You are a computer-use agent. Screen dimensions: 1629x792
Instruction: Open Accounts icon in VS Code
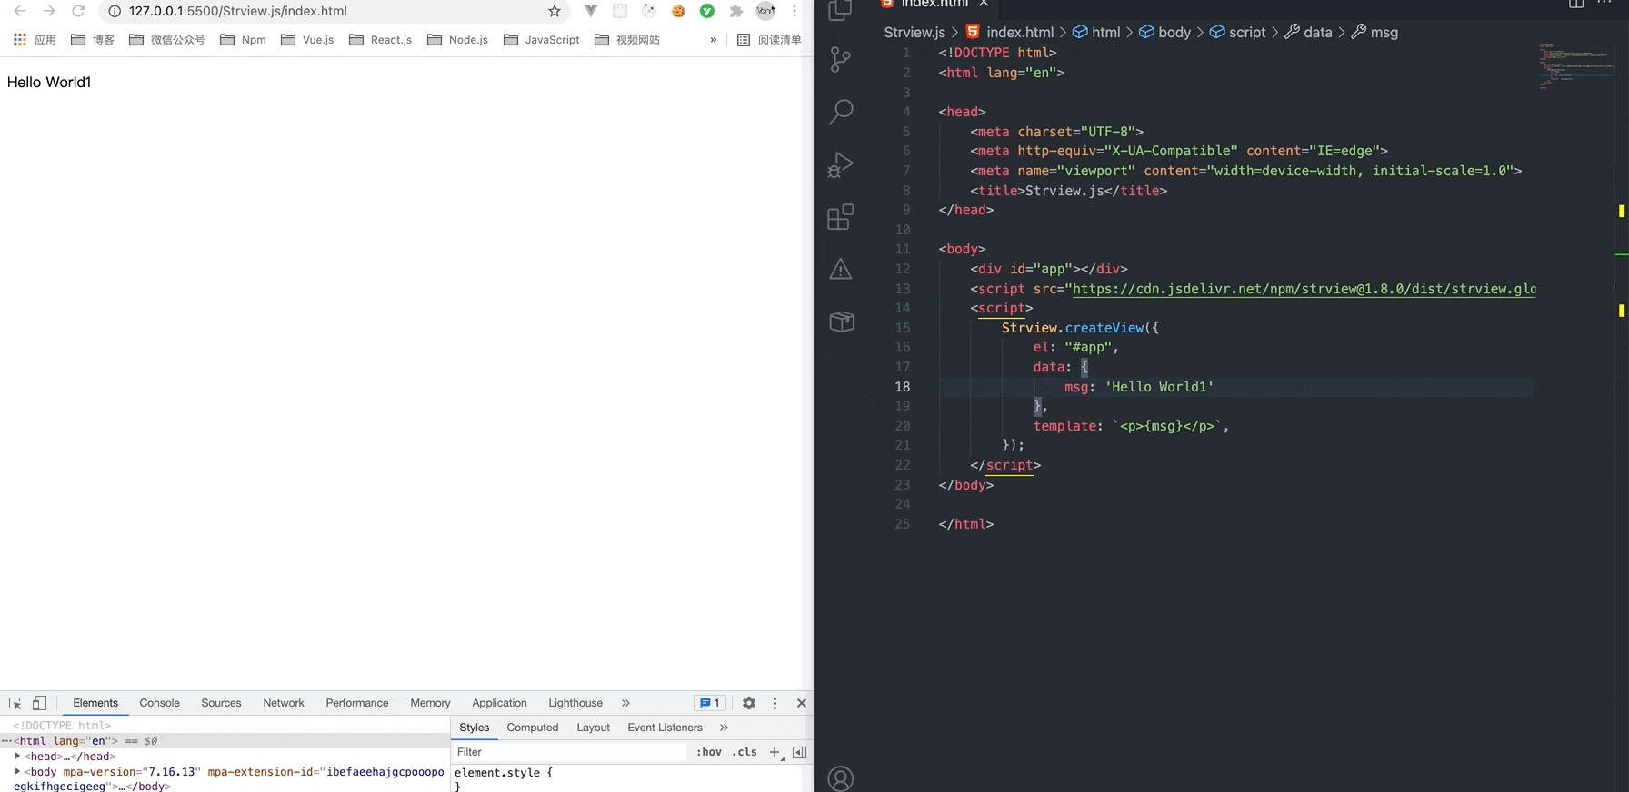(x=841, y=778)
